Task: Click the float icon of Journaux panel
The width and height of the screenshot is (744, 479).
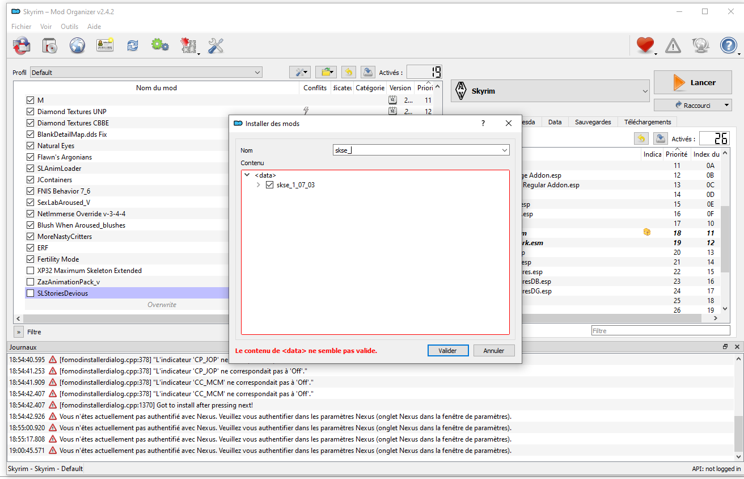Action: 725,347
